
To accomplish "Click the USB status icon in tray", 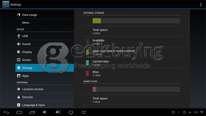I will pos(179,112).
